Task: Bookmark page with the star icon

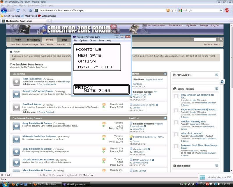Action: click(172, 10)
